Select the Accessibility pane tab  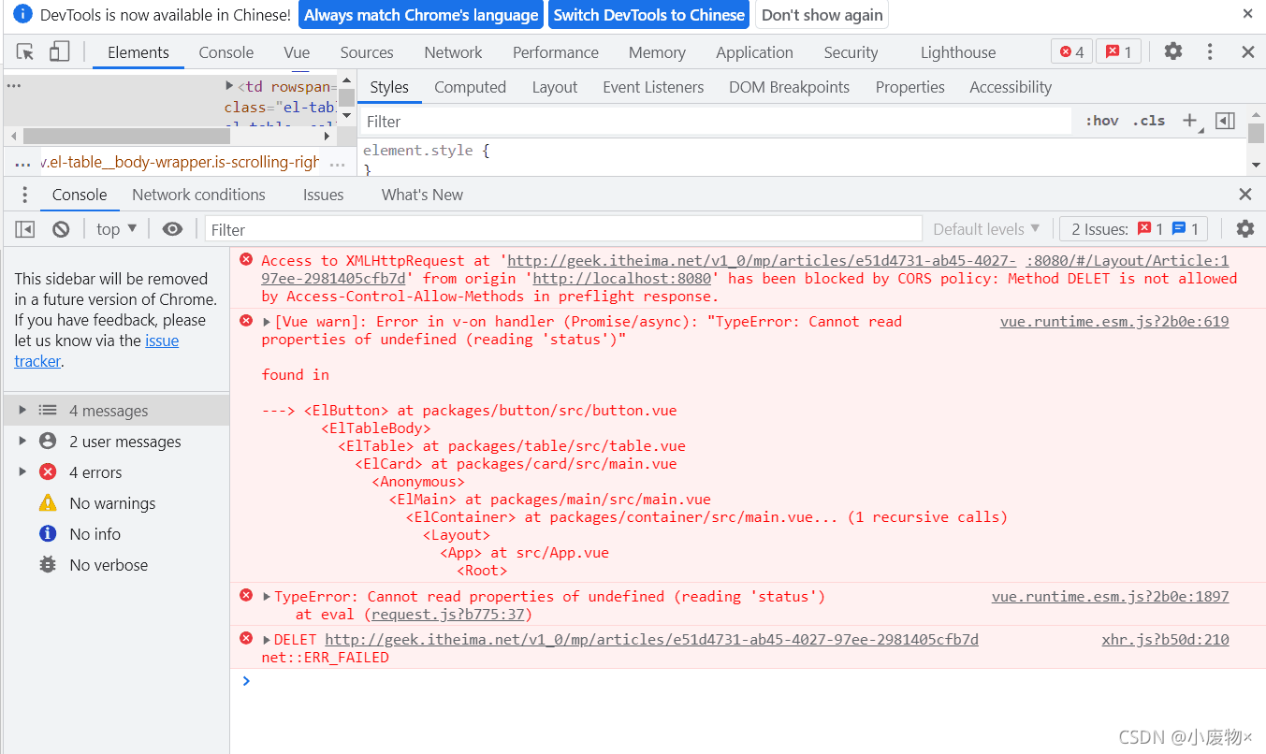pos(1011,87)
